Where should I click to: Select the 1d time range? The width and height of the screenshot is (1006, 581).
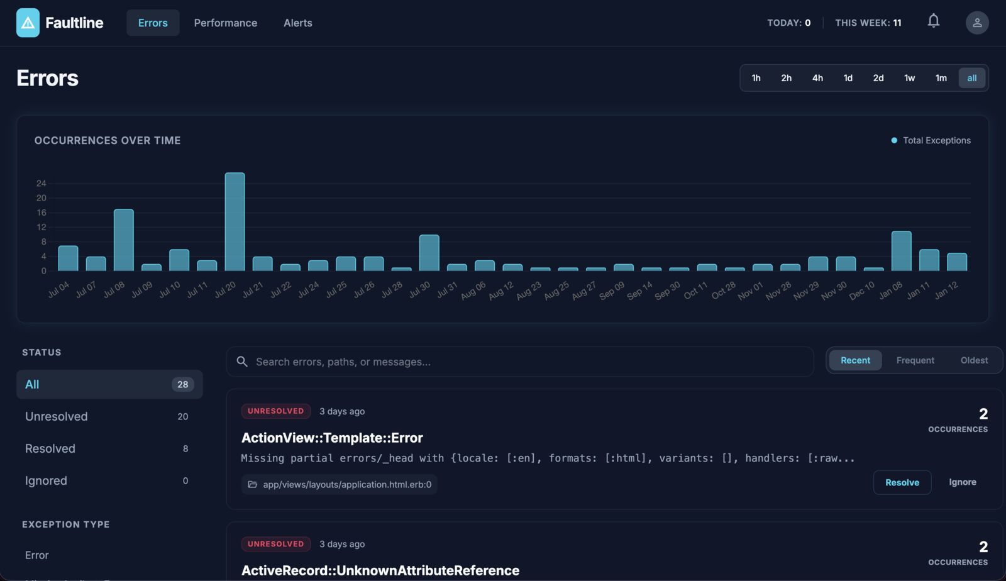(x=848, y=78)
